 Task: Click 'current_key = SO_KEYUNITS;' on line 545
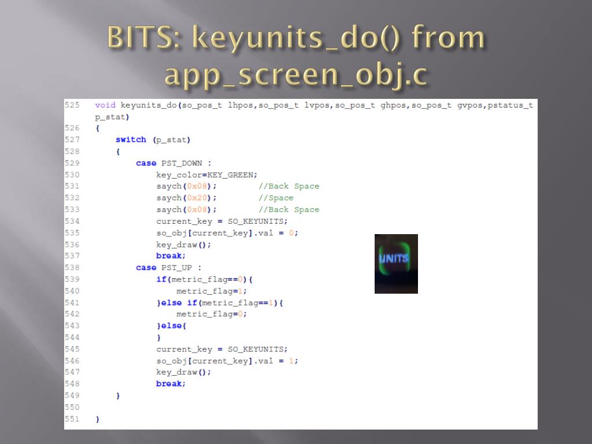pos(222,349)
